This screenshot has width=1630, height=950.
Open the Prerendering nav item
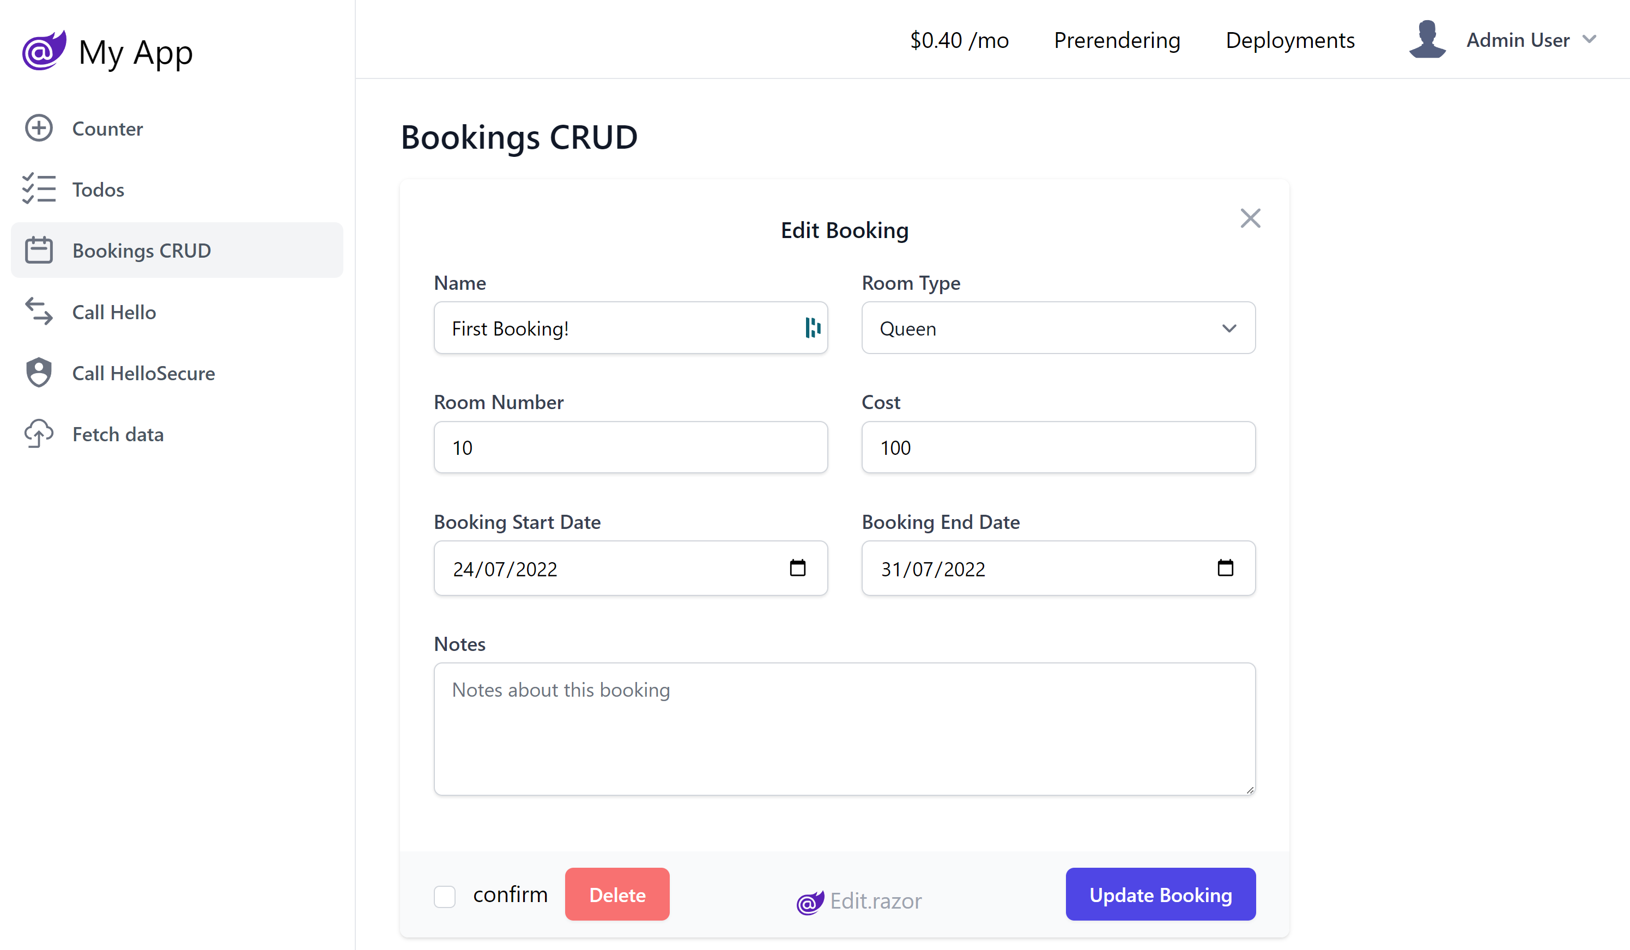pos(1117,40)
